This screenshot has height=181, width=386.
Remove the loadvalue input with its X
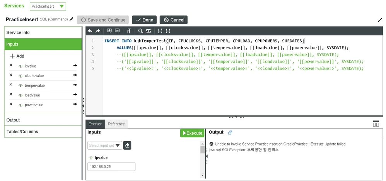point(11,94)
